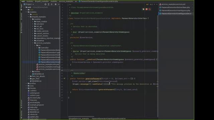Open the Favorites side tab
The height and width of the screenshot is (120, 214).
[21, 114]
